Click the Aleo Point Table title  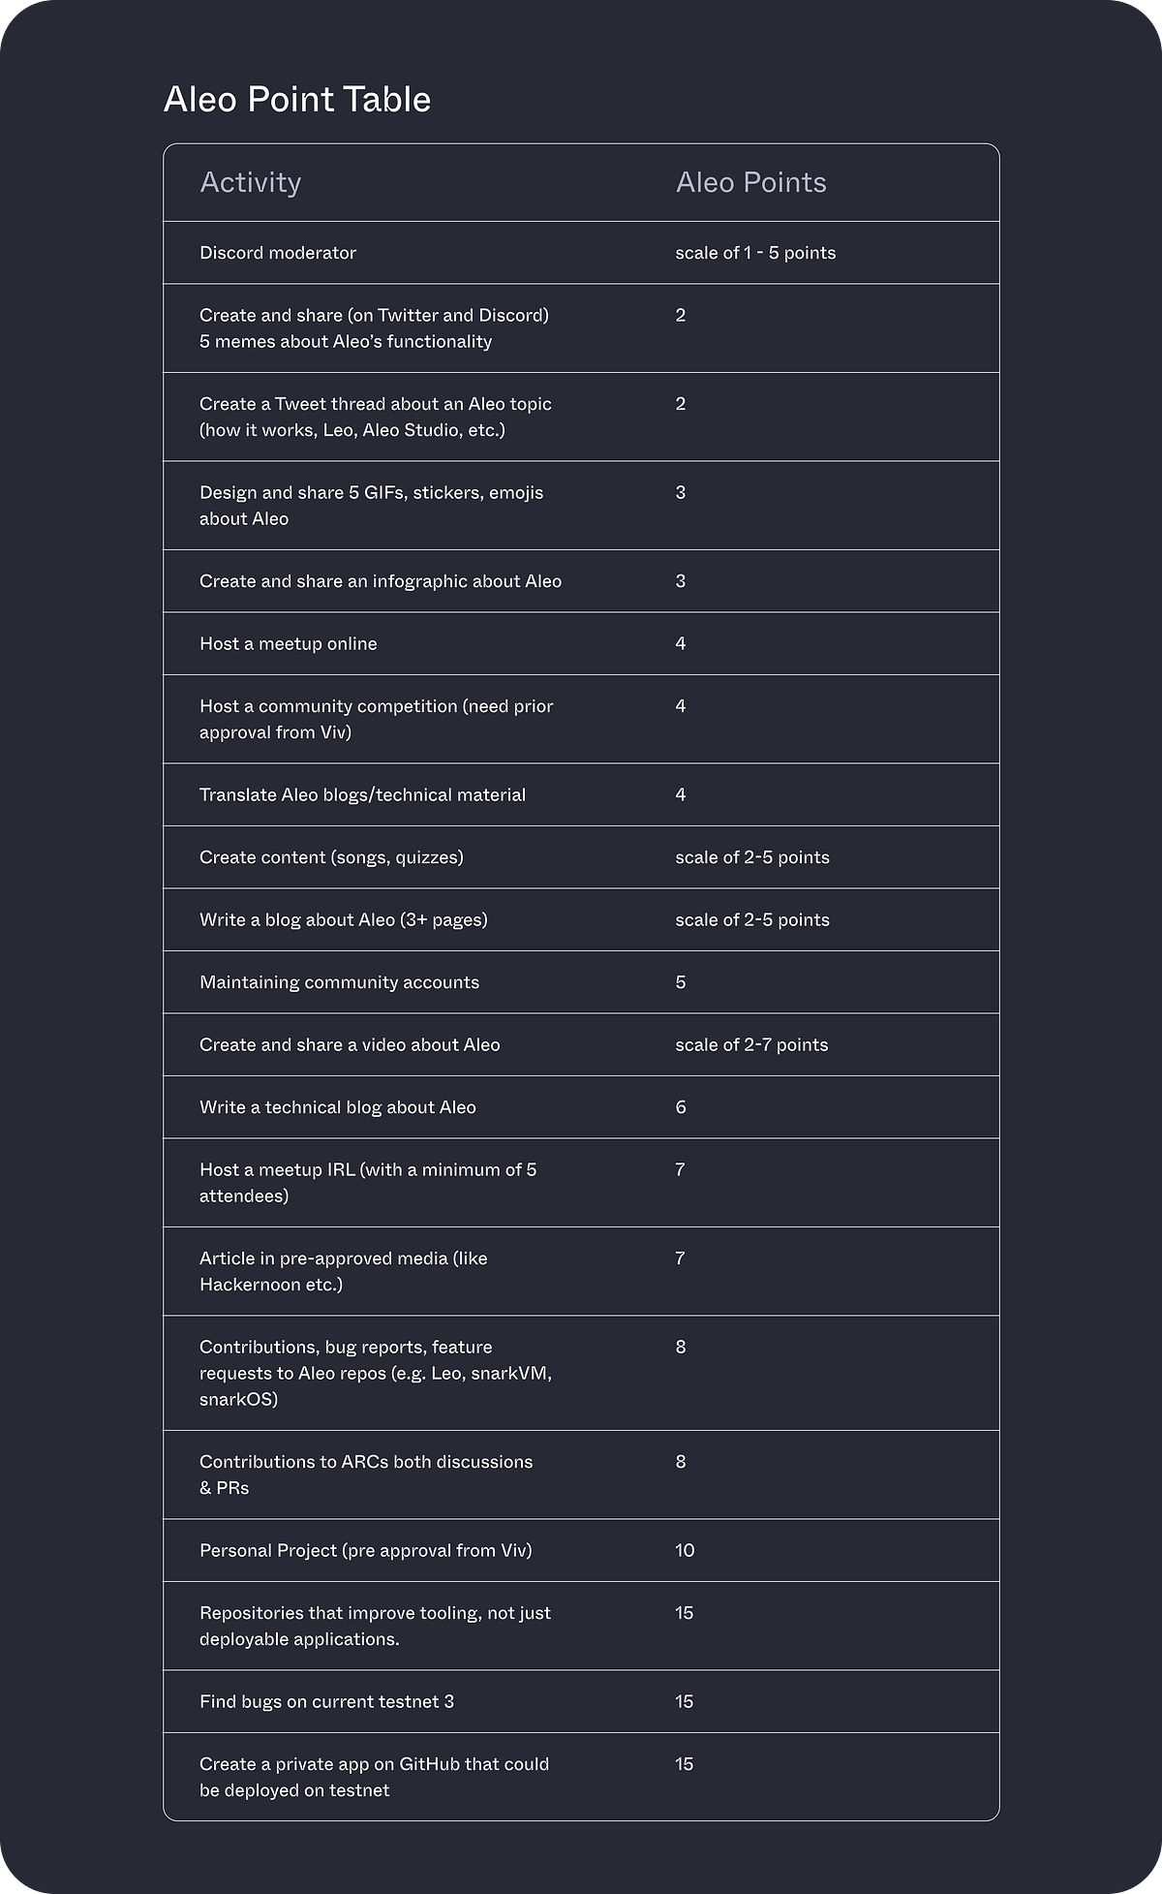tap(297, 100)
